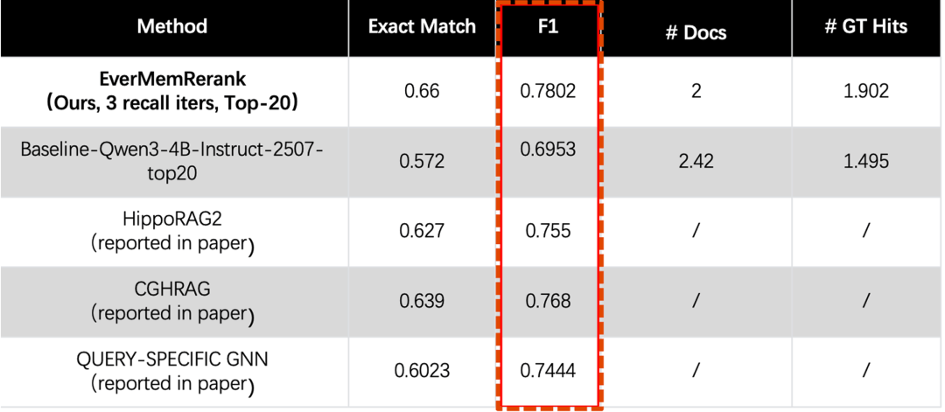Click the 0.6023 Exact Match value

(x=422, y=371)
